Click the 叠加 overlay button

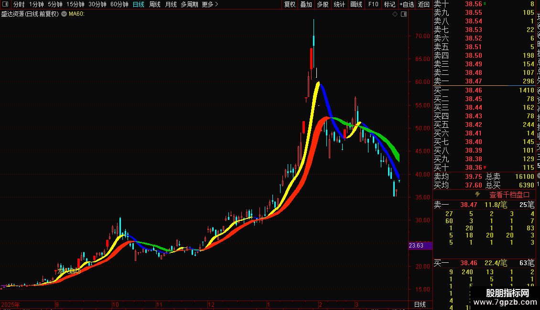(306, 4)
